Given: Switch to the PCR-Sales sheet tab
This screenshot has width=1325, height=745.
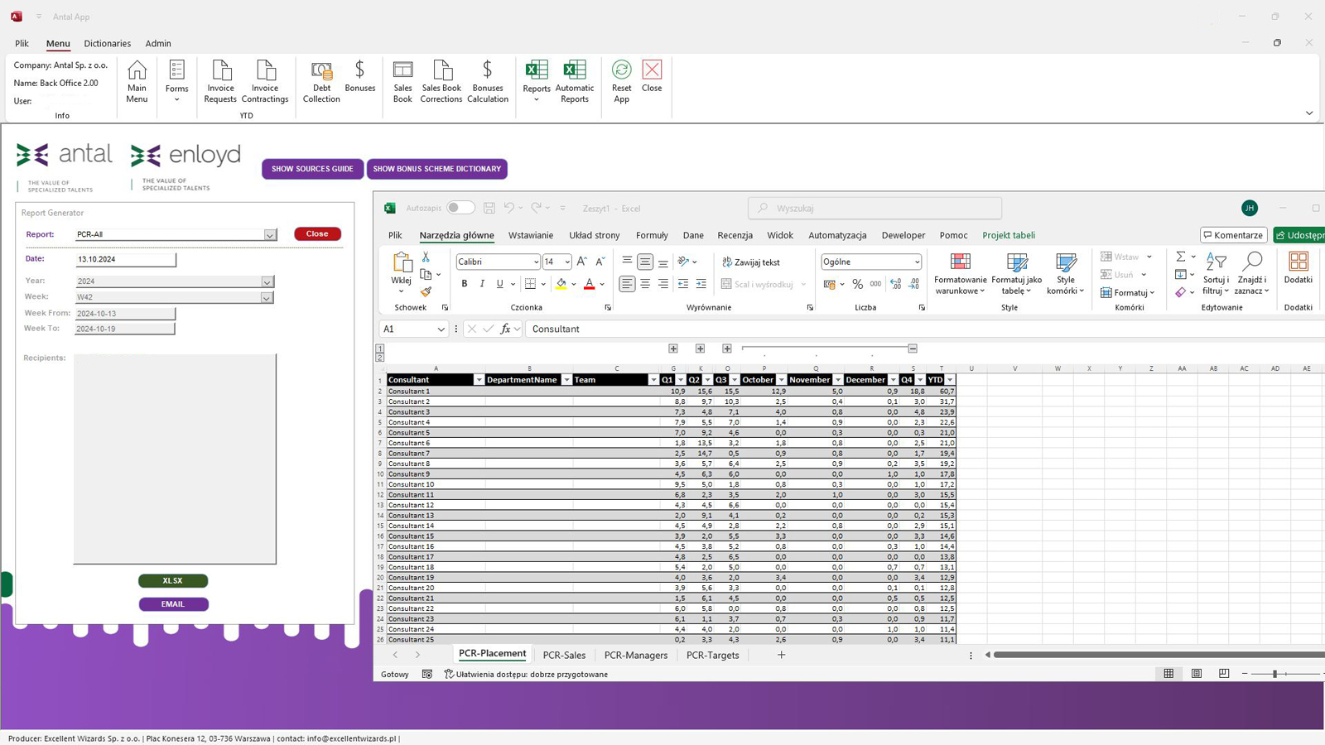Looking at the screenshot, I should 564,655.
